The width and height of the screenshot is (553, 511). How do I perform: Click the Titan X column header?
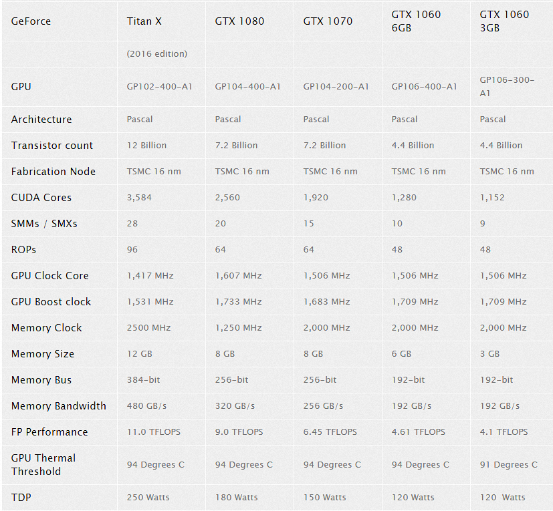144,21
